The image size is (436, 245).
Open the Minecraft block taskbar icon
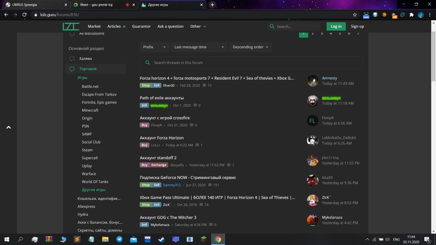(204, 239)
